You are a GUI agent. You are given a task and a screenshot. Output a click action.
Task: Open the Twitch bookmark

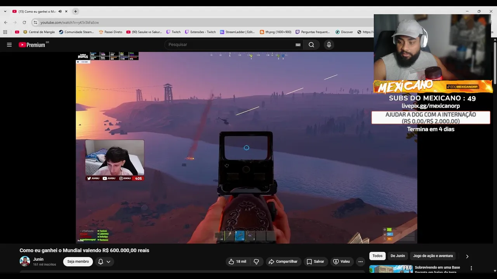click(173, 32)
